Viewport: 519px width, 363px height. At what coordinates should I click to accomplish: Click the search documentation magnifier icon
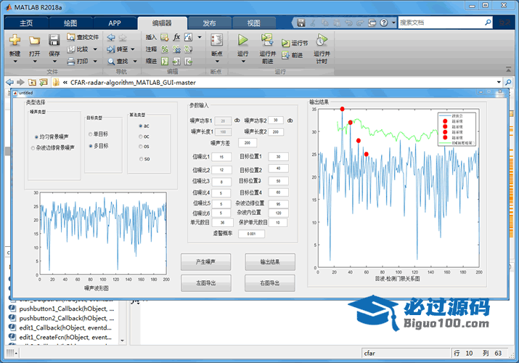pyautogui.click(x=487, y=23)
